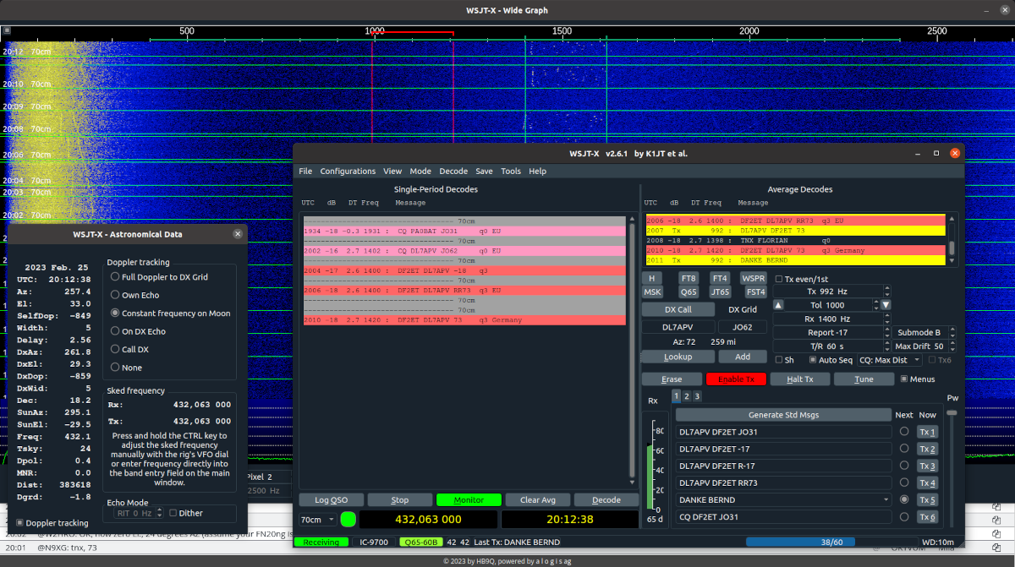Open the Configurations menu
The height and width of the screenshot is (567, 1015).
(348, 171)
